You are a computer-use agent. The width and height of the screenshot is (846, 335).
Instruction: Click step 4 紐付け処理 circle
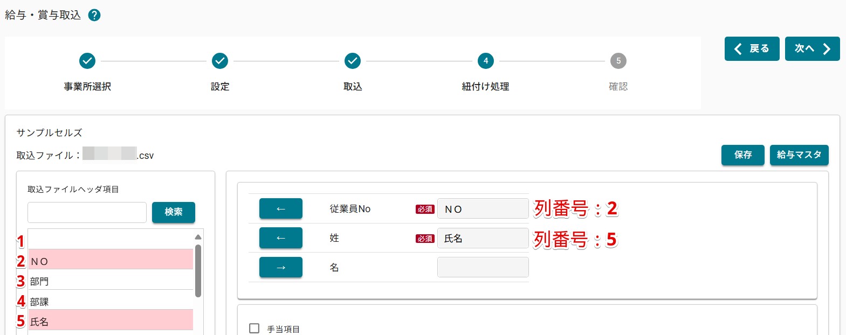tap(485, 61)
